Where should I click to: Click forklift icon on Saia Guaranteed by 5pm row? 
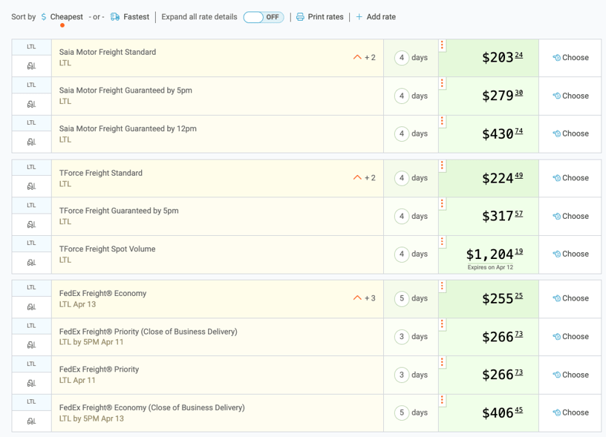[x=31, y=104]
